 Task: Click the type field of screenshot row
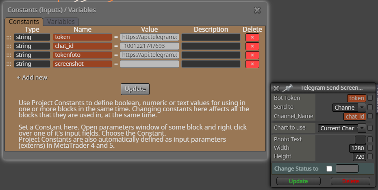(32, 64)
